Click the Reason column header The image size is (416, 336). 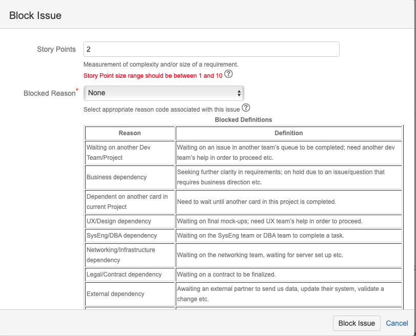(x=130, y=133)
